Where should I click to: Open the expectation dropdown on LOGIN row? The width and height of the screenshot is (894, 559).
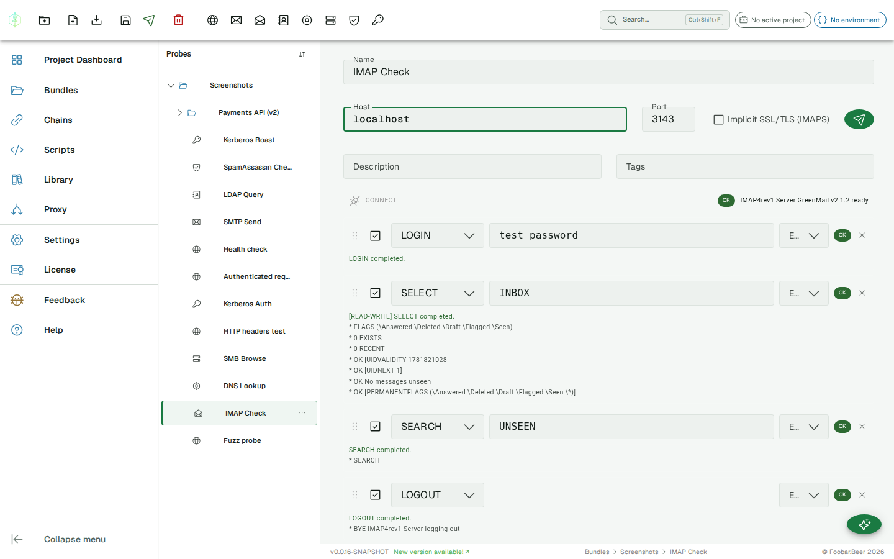pos(804,235)
